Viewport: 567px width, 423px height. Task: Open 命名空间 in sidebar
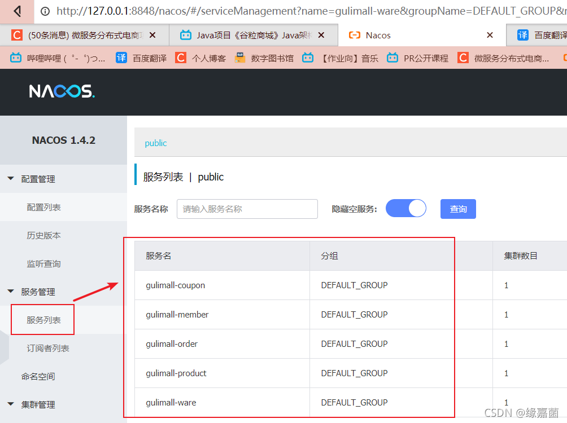[38, 376]
